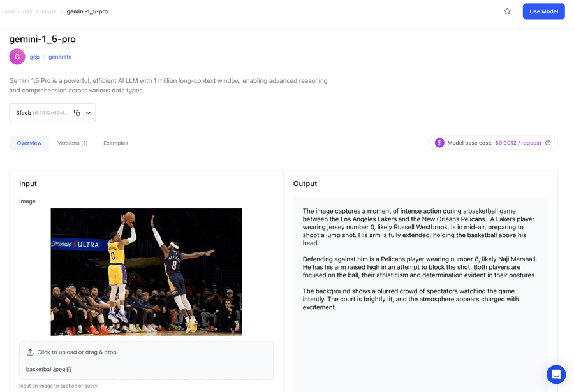
Task: Star the gemini-1_5-pro model
Action: tap(507, 11)
